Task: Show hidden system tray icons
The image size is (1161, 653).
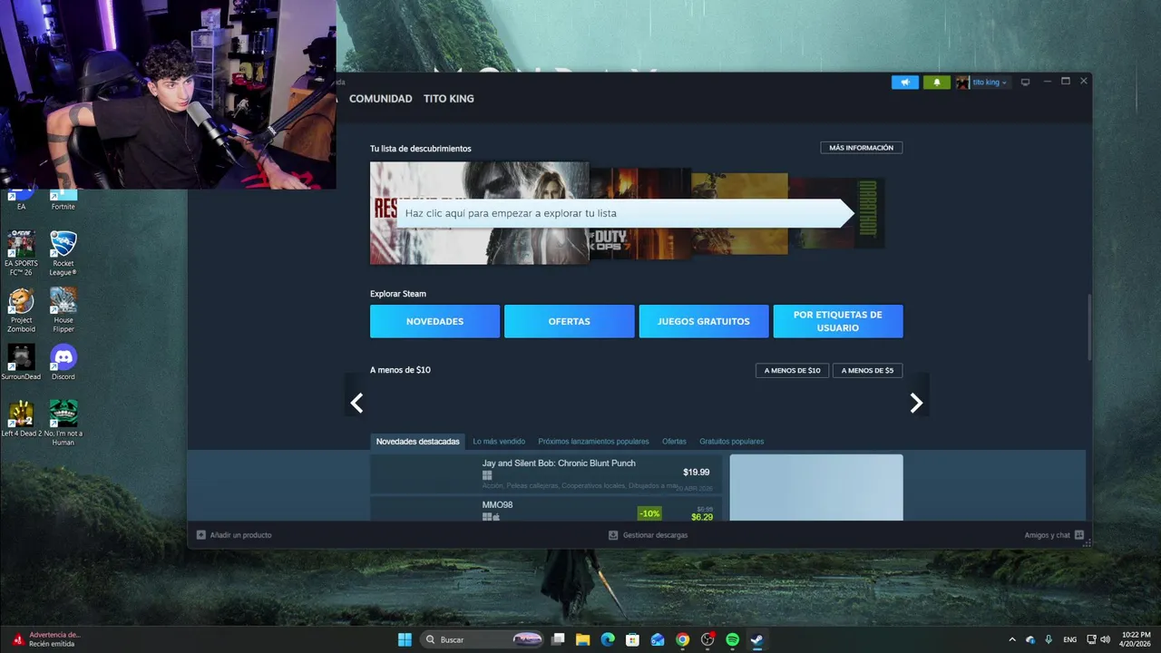Action: coord(1012,639)
